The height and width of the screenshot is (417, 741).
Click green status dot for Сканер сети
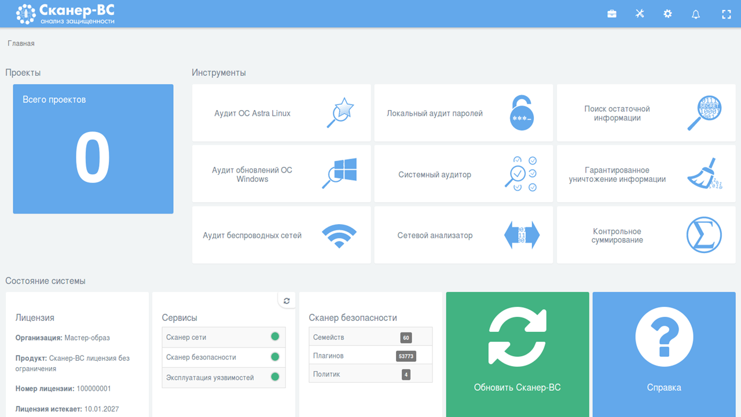[x=275, y=336]
